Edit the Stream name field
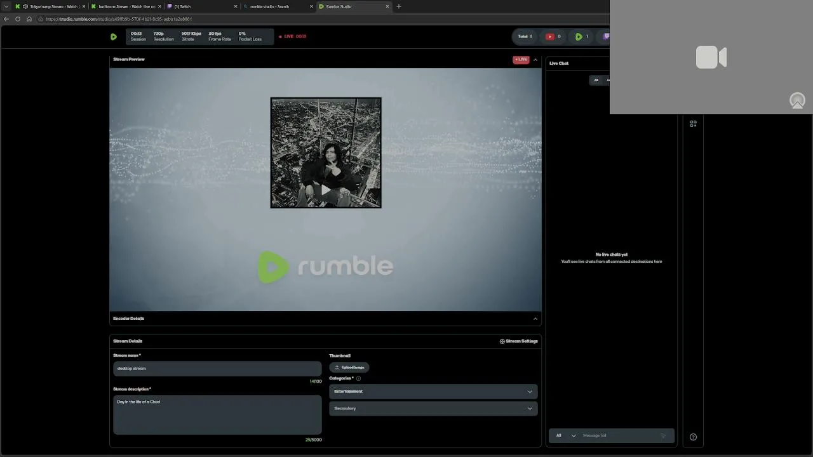Screen dimensions: 813x457 click(217, 369)
